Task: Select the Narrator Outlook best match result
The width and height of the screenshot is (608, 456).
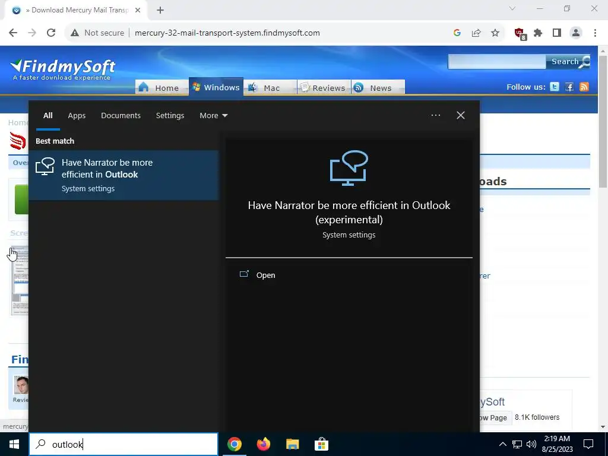Action: click(123, 175)
